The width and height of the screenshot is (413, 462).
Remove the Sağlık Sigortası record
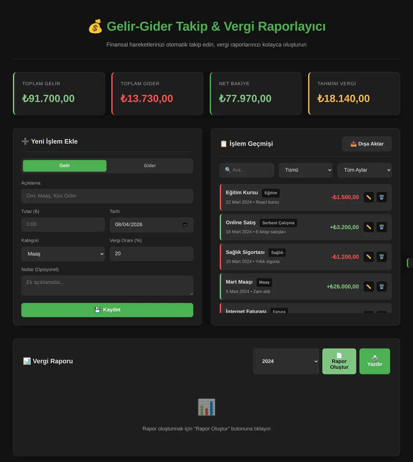pos(382,257)
